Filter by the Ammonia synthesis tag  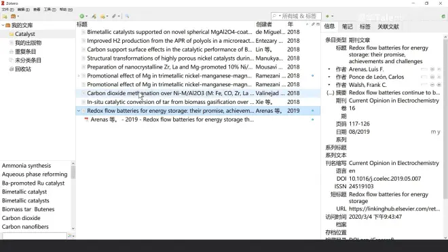click(26, 166)
